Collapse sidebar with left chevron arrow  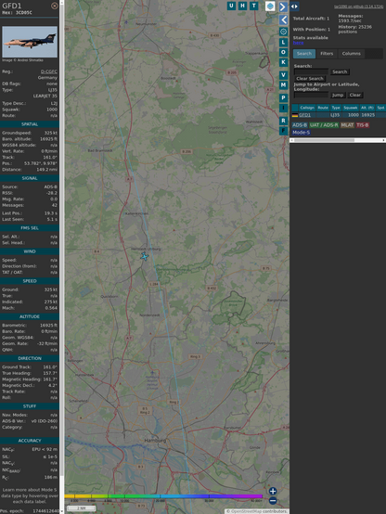[x=283, y=19]
